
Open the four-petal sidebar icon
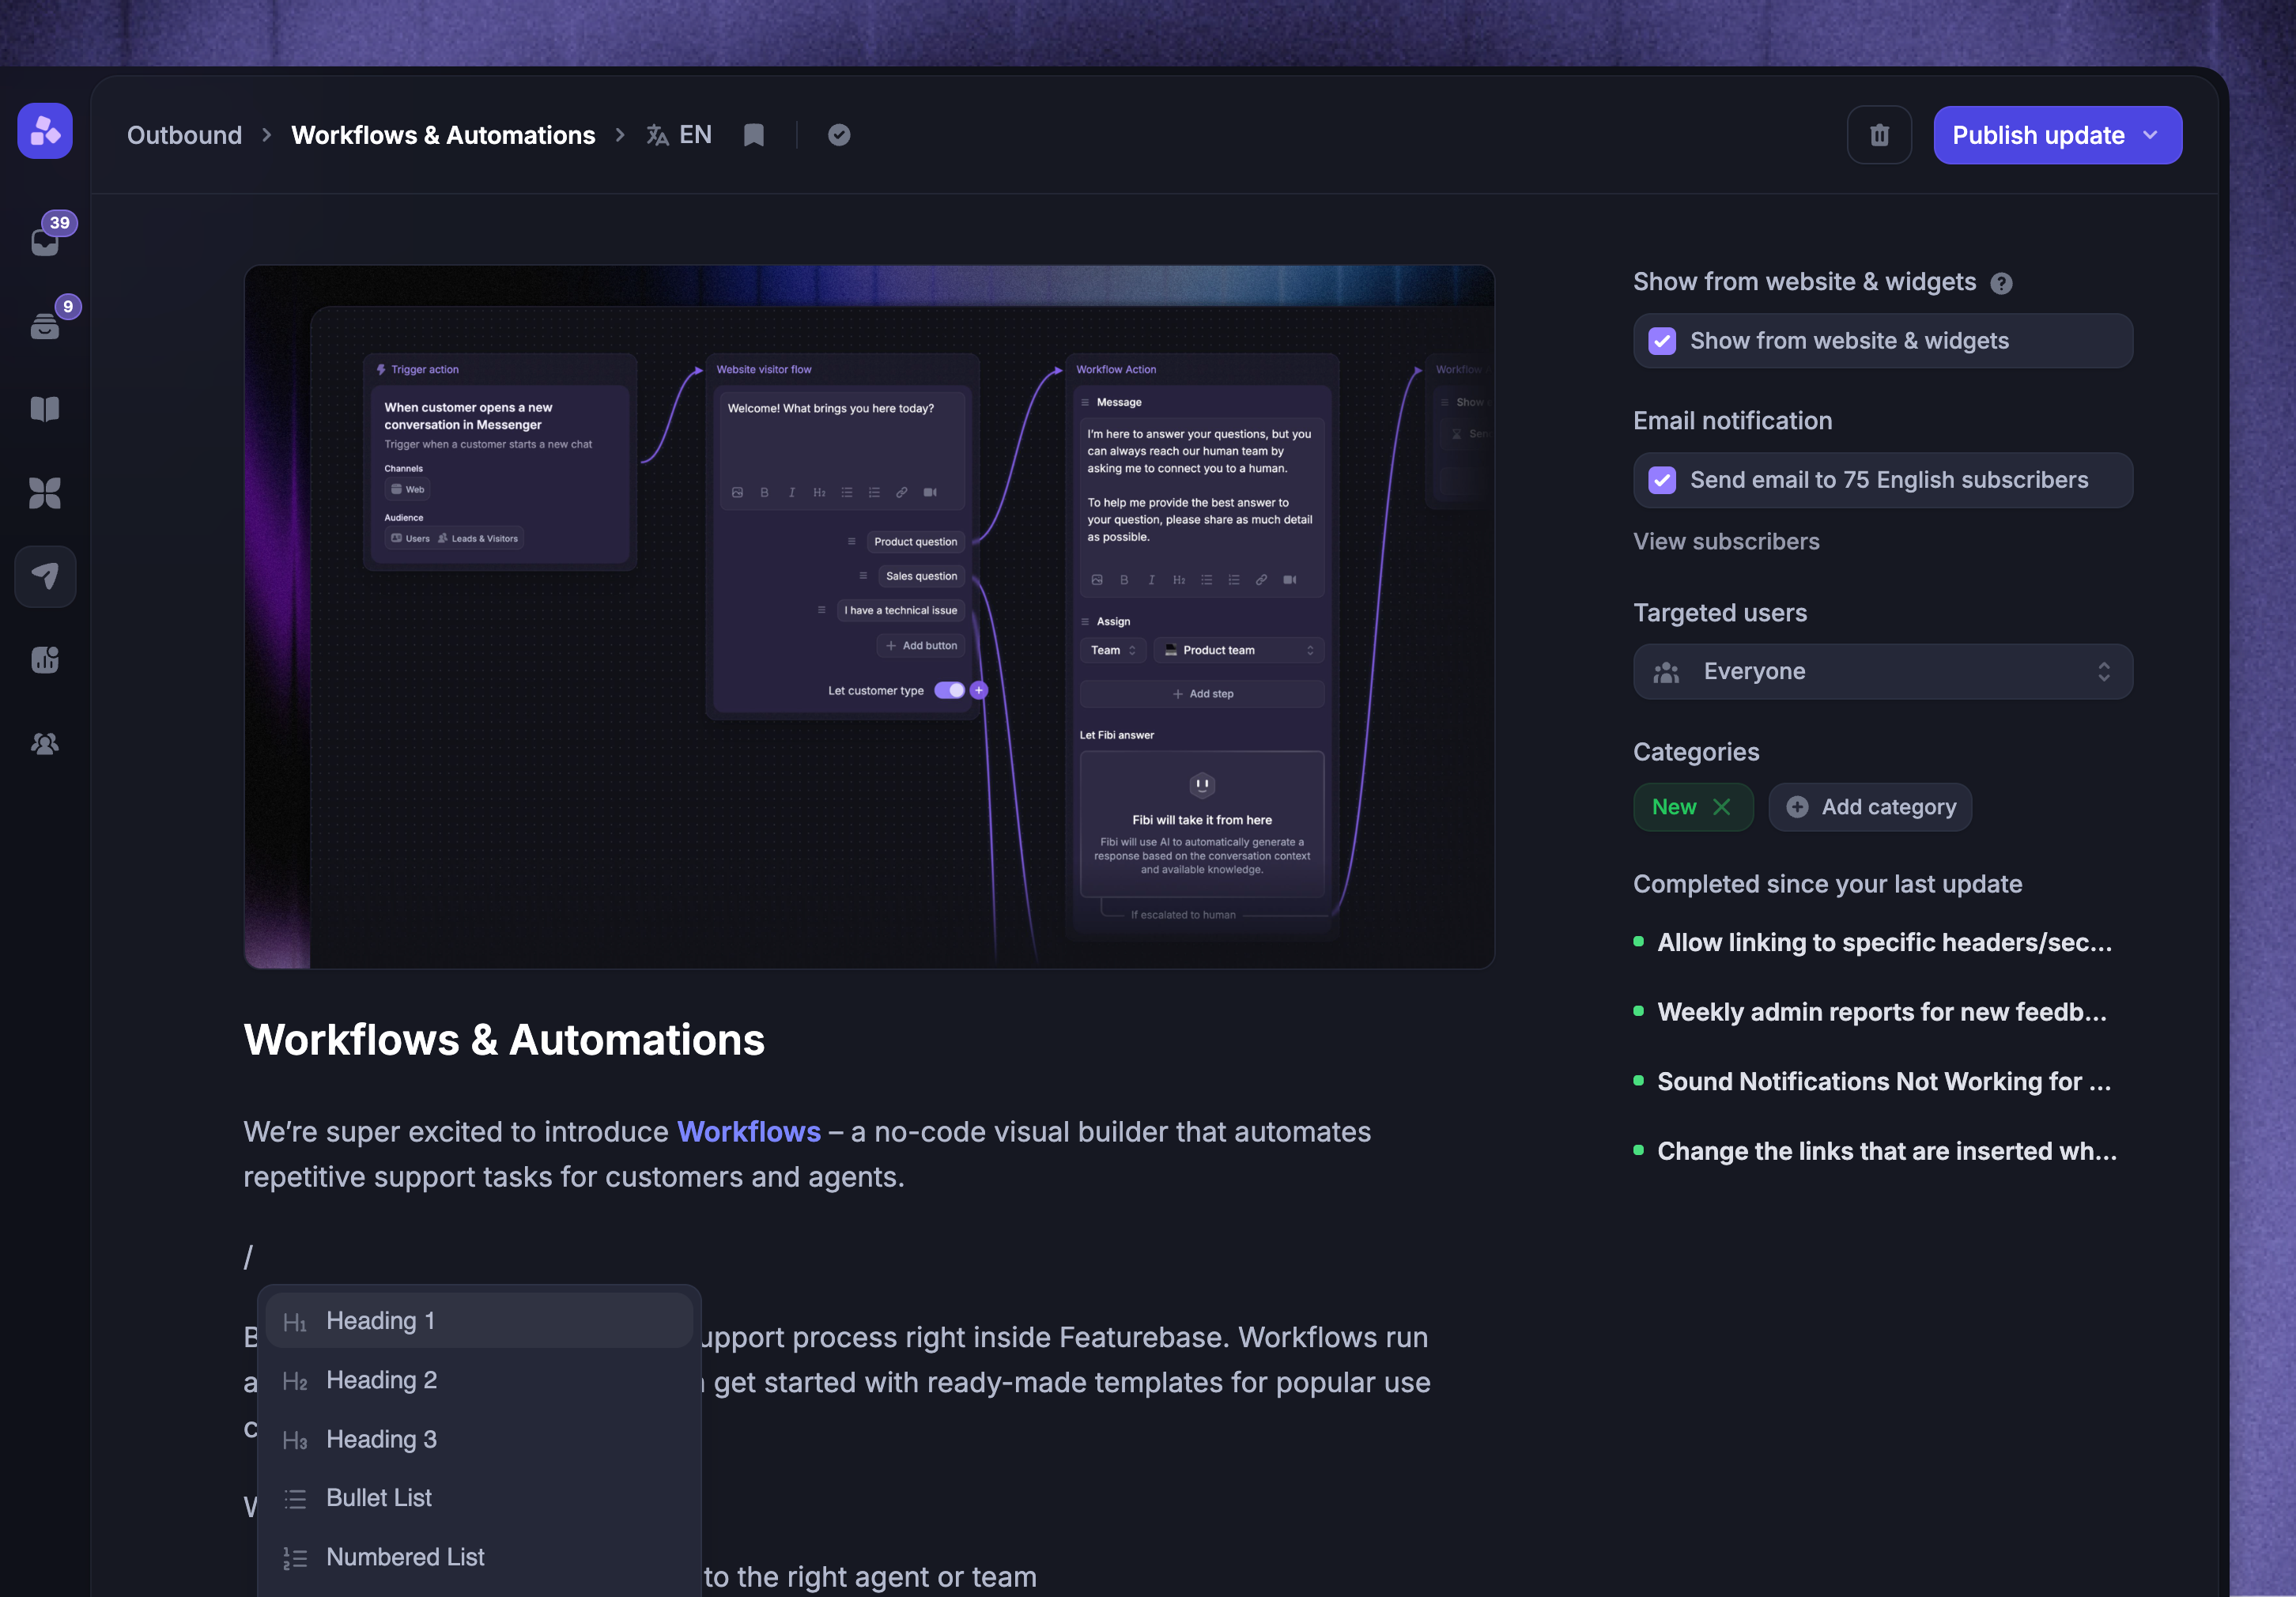45,493
